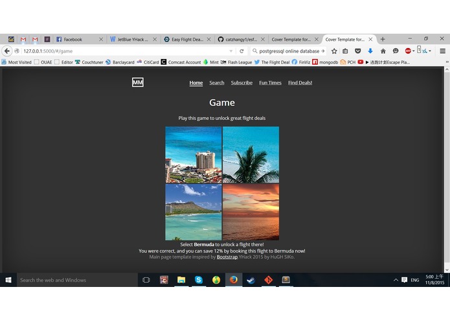Open Steam from the taskbar
450x320 pixels.
point(251,280)
